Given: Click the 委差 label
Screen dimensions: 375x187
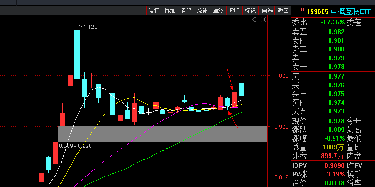Looking at the screenshot, I should (x=354, y=23).
